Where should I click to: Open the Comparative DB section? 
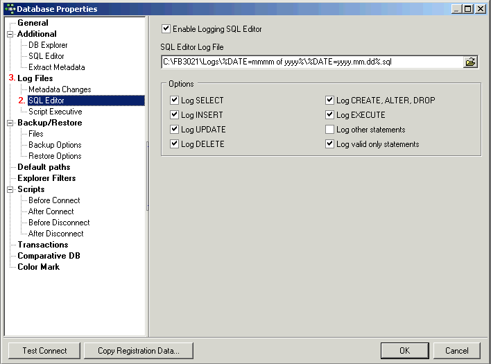coord(49,256)
